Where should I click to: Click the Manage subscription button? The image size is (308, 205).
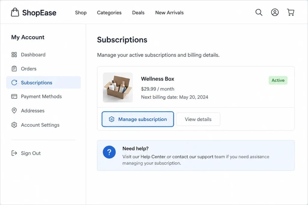coord(138,119)
